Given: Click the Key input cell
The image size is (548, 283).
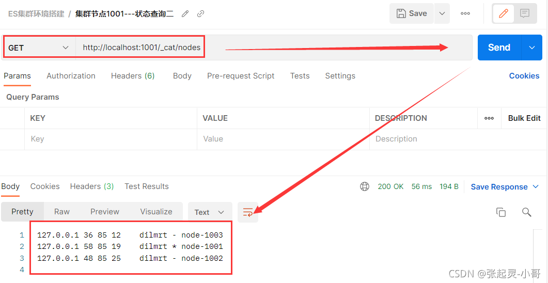Looking at the screenshot, I should (111, 139).
